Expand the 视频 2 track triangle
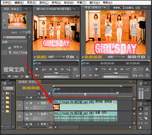This screenshot has width=152, height=135. coord(39,98)
